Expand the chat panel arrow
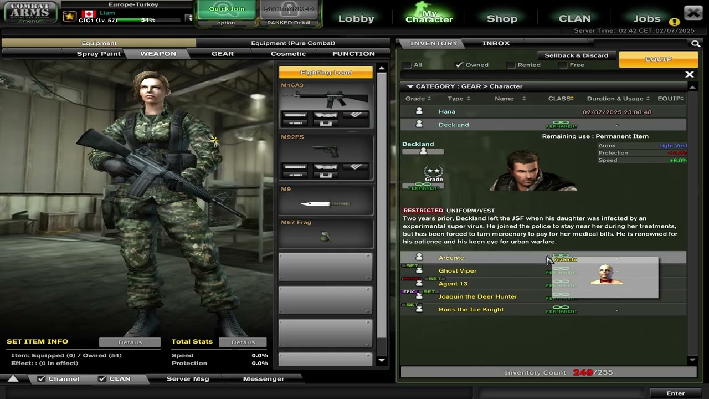This screenshot has width=709, height=399. tap(13, 379)
